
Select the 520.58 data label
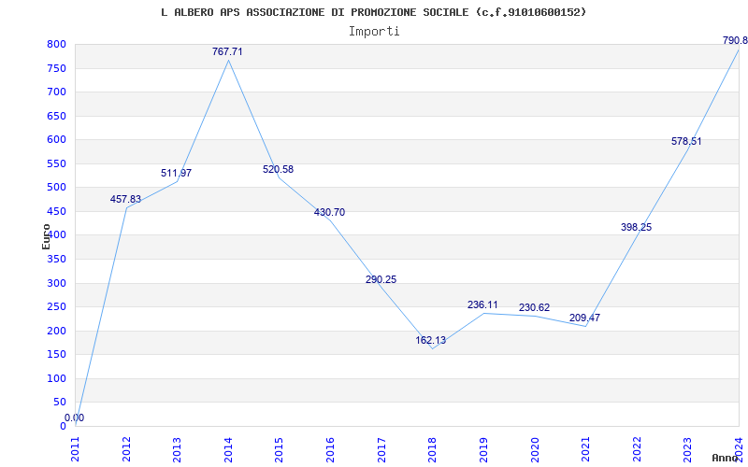tap(278, 169)
